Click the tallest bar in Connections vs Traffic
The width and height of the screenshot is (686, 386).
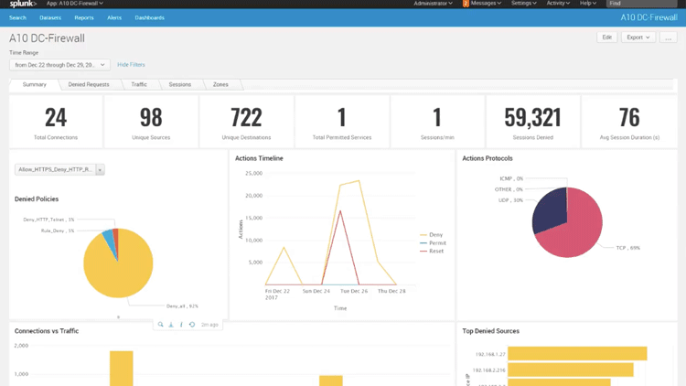tap(121, 369)
